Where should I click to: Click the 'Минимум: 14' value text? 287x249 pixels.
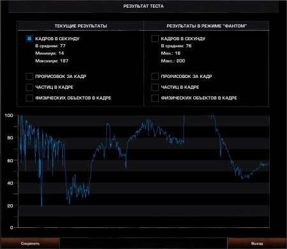(50, 53)
